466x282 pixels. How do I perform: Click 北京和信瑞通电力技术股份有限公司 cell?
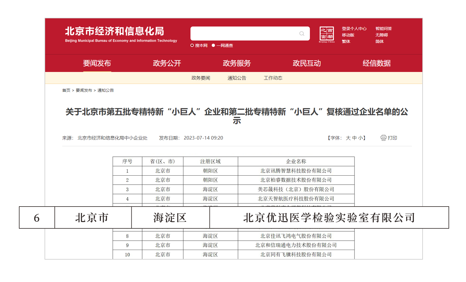tap(296, 245)
